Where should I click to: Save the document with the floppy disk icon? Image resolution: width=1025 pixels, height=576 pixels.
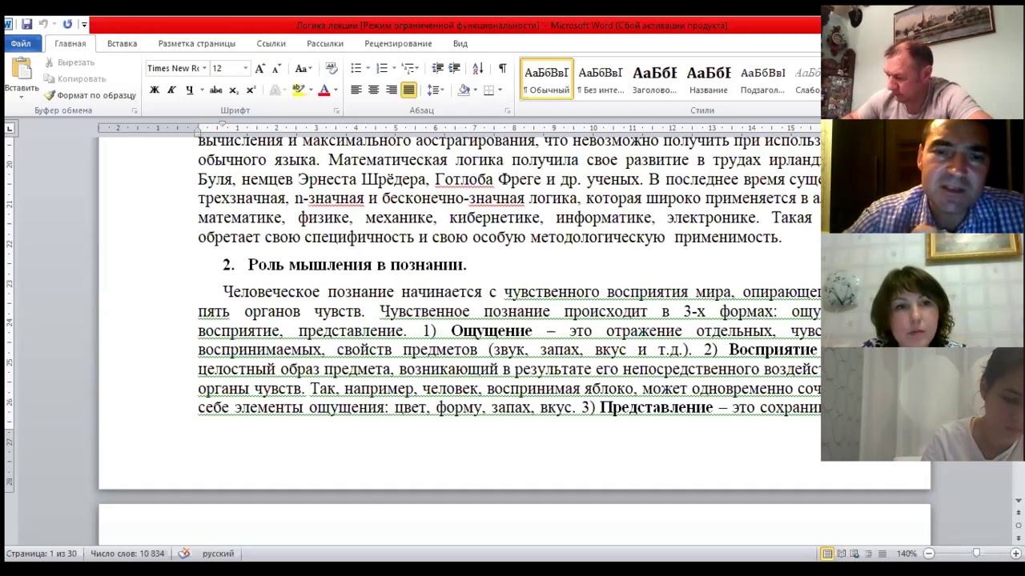(26, 25)
